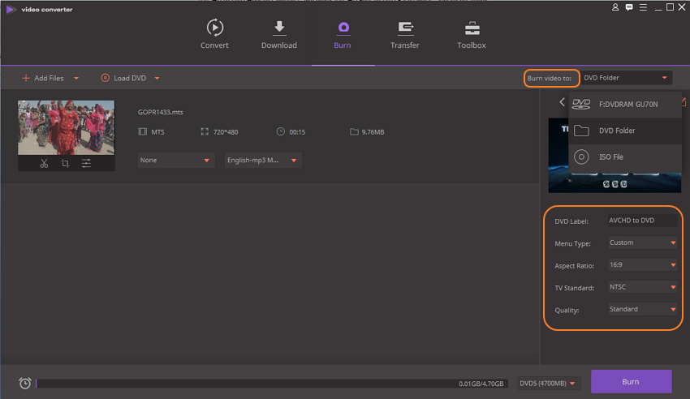Expand the Menu Type dropdown
The image size is (690, 399).
point(642,242)
